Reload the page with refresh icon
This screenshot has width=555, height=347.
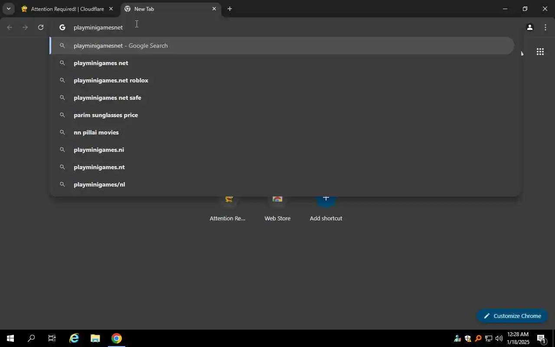[41, 27]
